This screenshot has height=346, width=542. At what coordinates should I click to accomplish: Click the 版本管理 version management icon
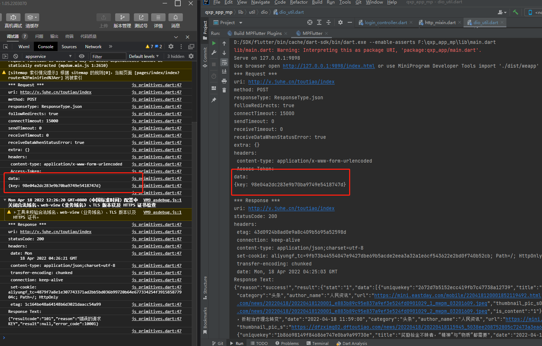click(122, 17)
